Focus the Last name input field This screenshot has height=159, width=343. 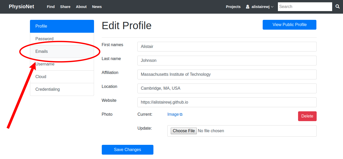tap(227, 61)
